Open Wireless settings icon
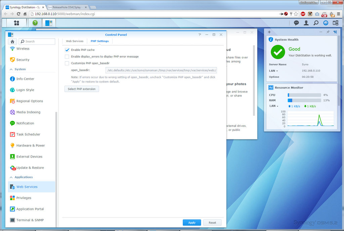 [12, 49]
